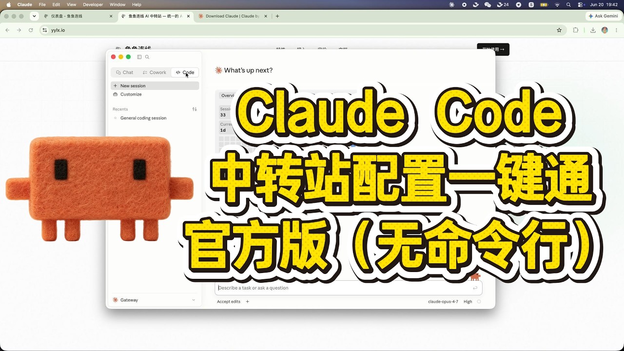Open the View menu
Image resolution: width=624 pixels, height=351 pixels.
(x=71, y=4)
